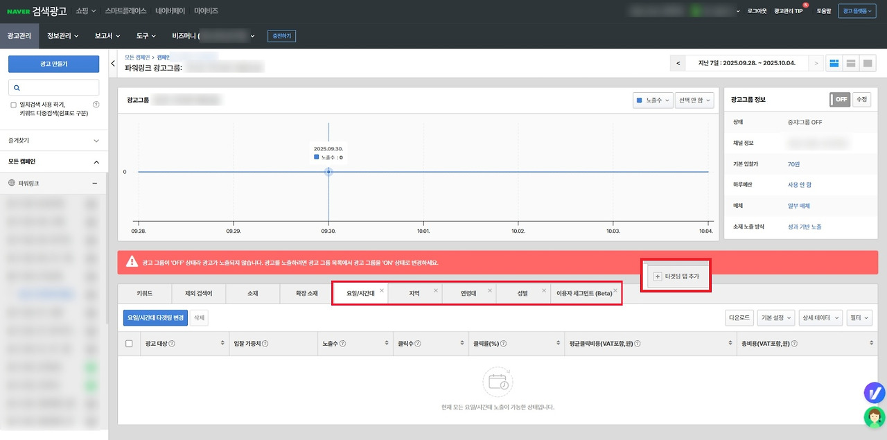Click the search magnifier icon in sidebar
887x440 pixels.
coord(16,88)
